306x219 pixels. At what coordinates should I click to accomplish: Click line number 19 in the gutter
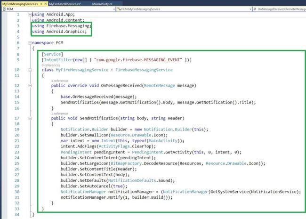(x=17, y=130)
